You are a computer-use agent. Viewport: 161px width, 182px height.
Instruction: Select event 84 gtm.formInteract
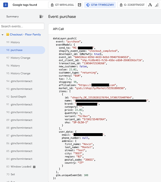(x=23, y=159)
